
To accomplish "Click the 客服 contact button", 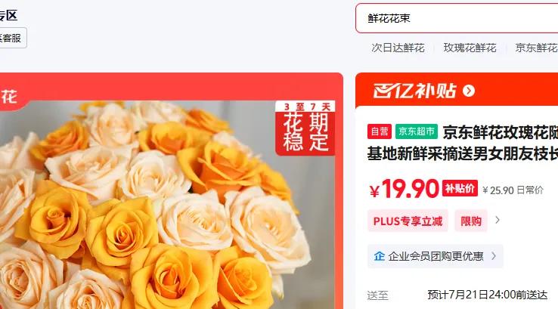I will tap(11, 38).
